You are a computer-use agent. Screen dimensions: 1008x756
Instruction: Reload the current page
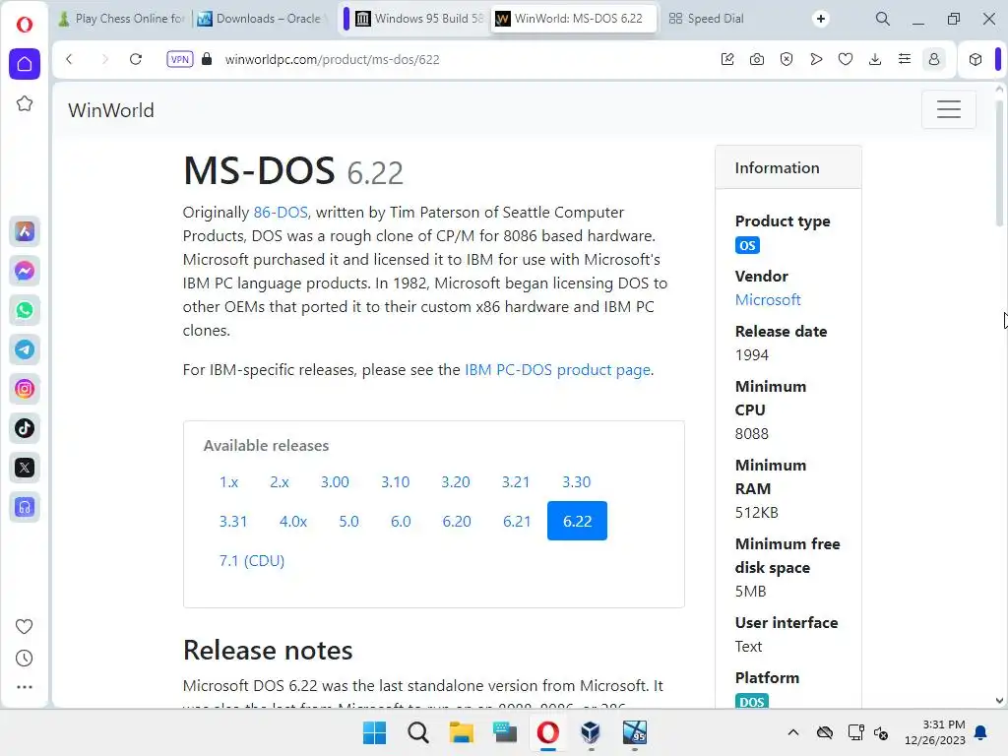pos(135,59)
